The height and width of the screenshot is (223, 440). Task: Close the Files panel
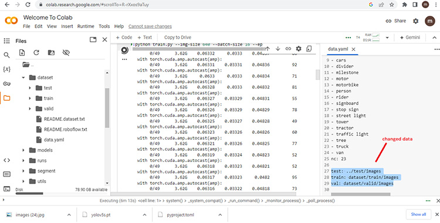104,39
